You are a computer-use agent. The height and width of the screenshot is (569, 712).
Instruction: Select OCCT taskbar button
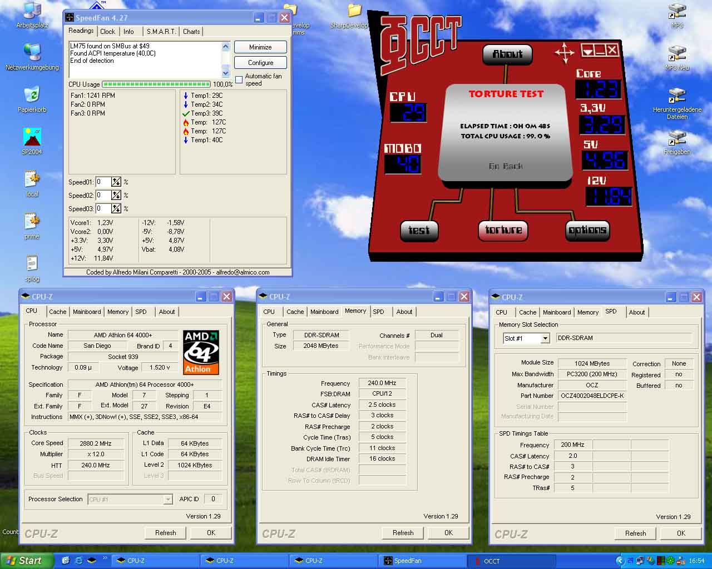pos(512,561)
